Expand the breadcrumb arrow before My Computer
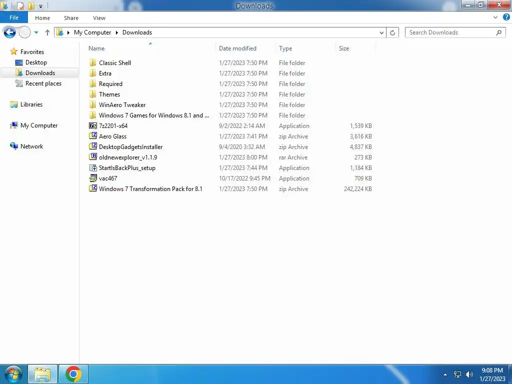Viewport: 512px width, 384px height. click(x=68, y=32)
